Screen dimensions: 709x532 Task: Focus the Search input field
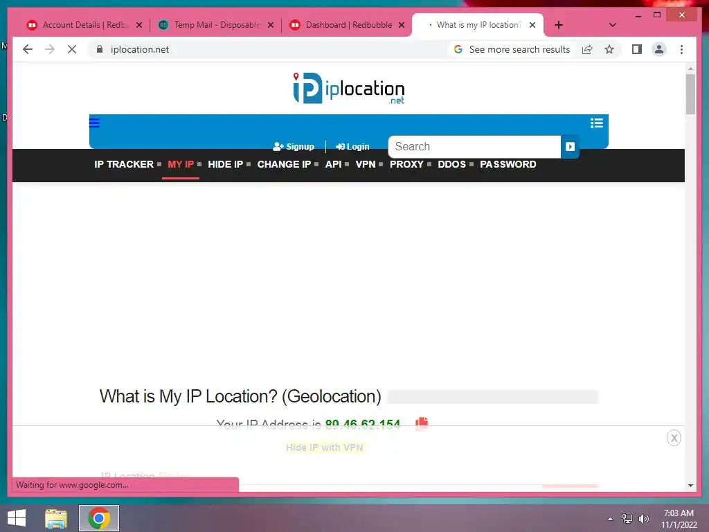[474, 147]
